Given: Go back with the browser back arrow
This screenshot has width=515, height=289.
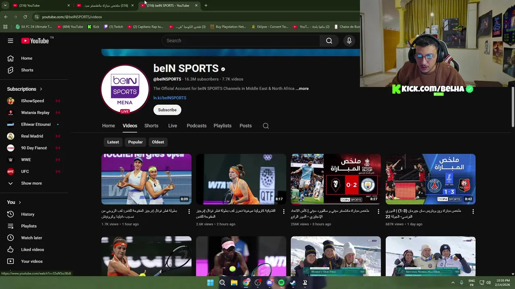Looking at the screenshot, I should coord(6,17).
